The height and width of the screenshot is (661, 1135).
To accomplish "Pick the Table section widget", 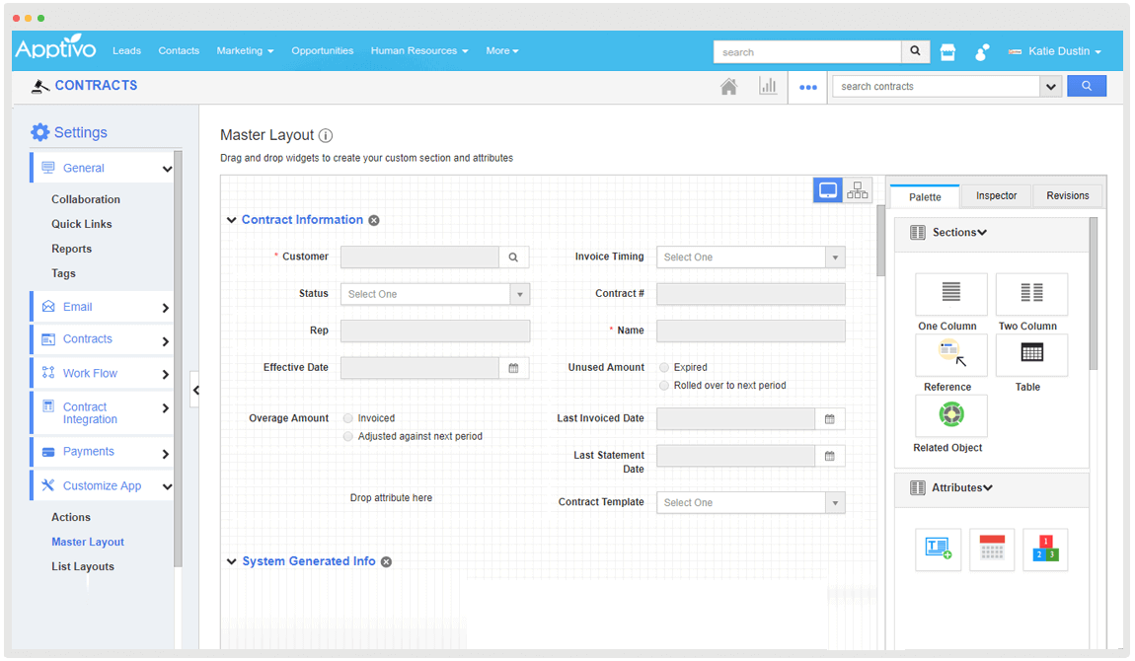I will pyautogui.click(x=1031, y=355).
